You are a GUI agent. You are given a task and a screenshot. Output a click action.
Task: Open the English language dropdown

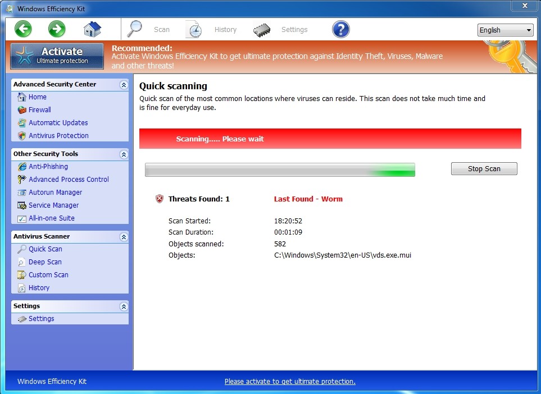pyautogui.click(x=506, y=30)
